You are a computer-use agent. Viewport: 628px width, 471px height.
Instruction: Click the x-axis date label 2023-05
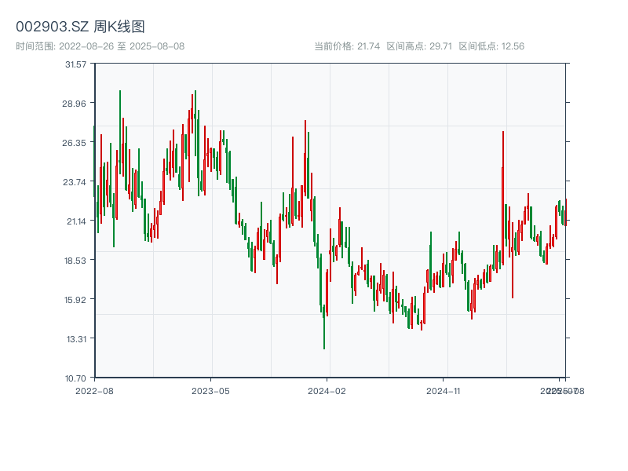point(210,391)
